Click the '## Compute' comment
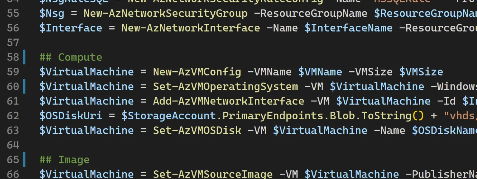477x179 pixels. coord(71,57)
